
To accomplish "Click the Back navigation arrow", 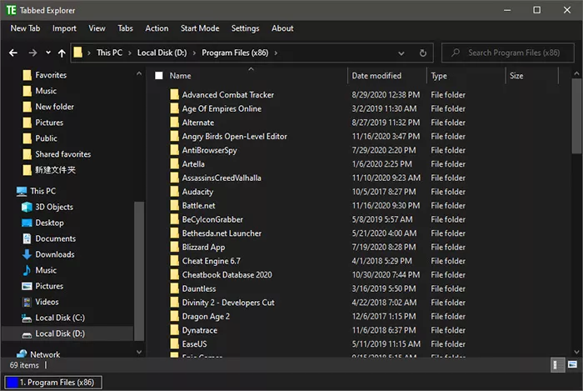I will 13,53.
